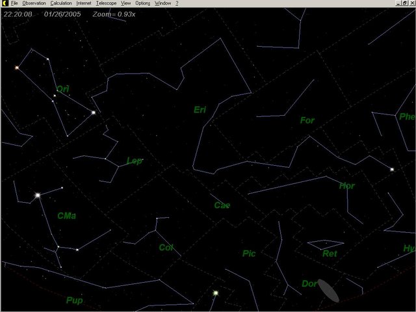Select the gray galaxy ellipse near Dor
416x312 pixels.
tap(328, 291)
